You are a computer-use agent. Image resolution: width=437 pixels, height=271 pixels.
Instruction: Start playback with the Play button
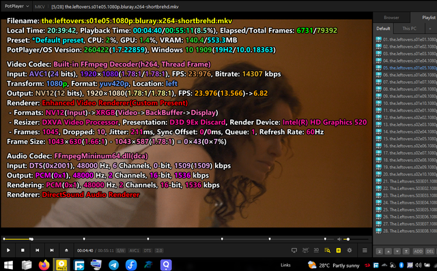pos(8,250)
